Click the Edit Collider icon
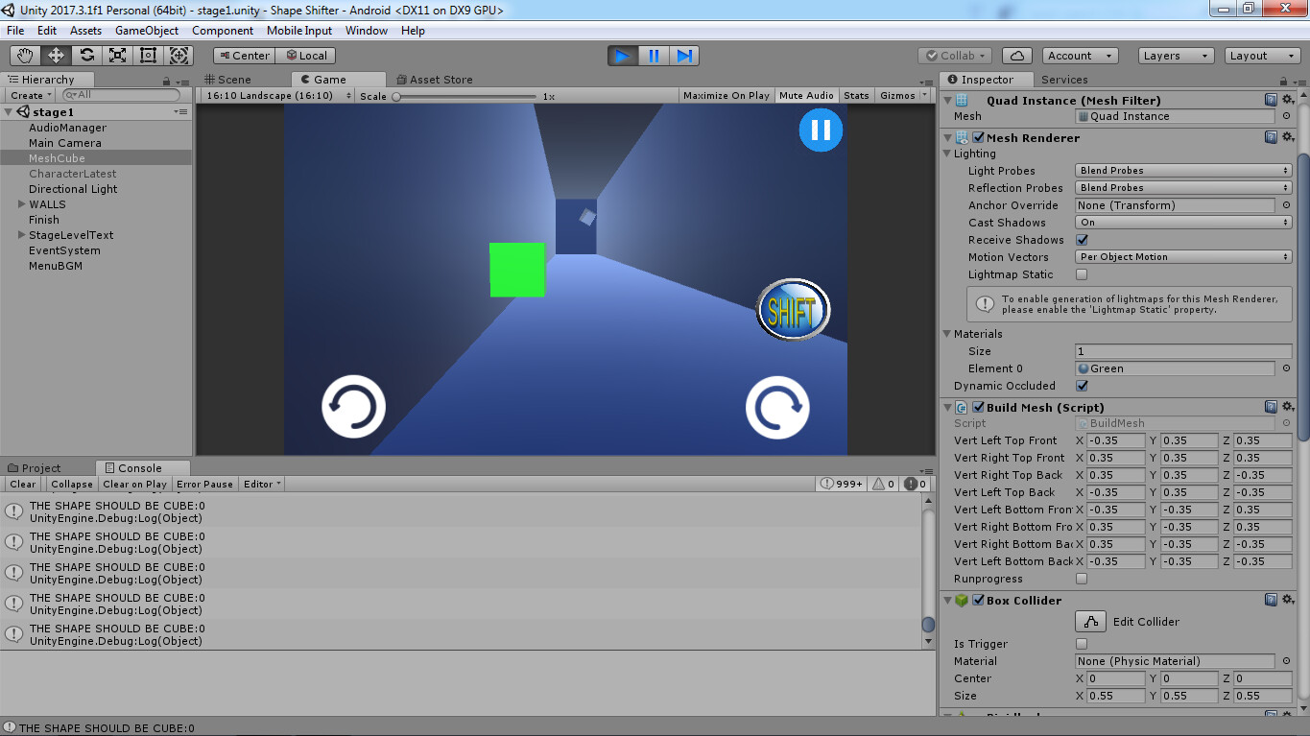 [x=1090, y=621]
